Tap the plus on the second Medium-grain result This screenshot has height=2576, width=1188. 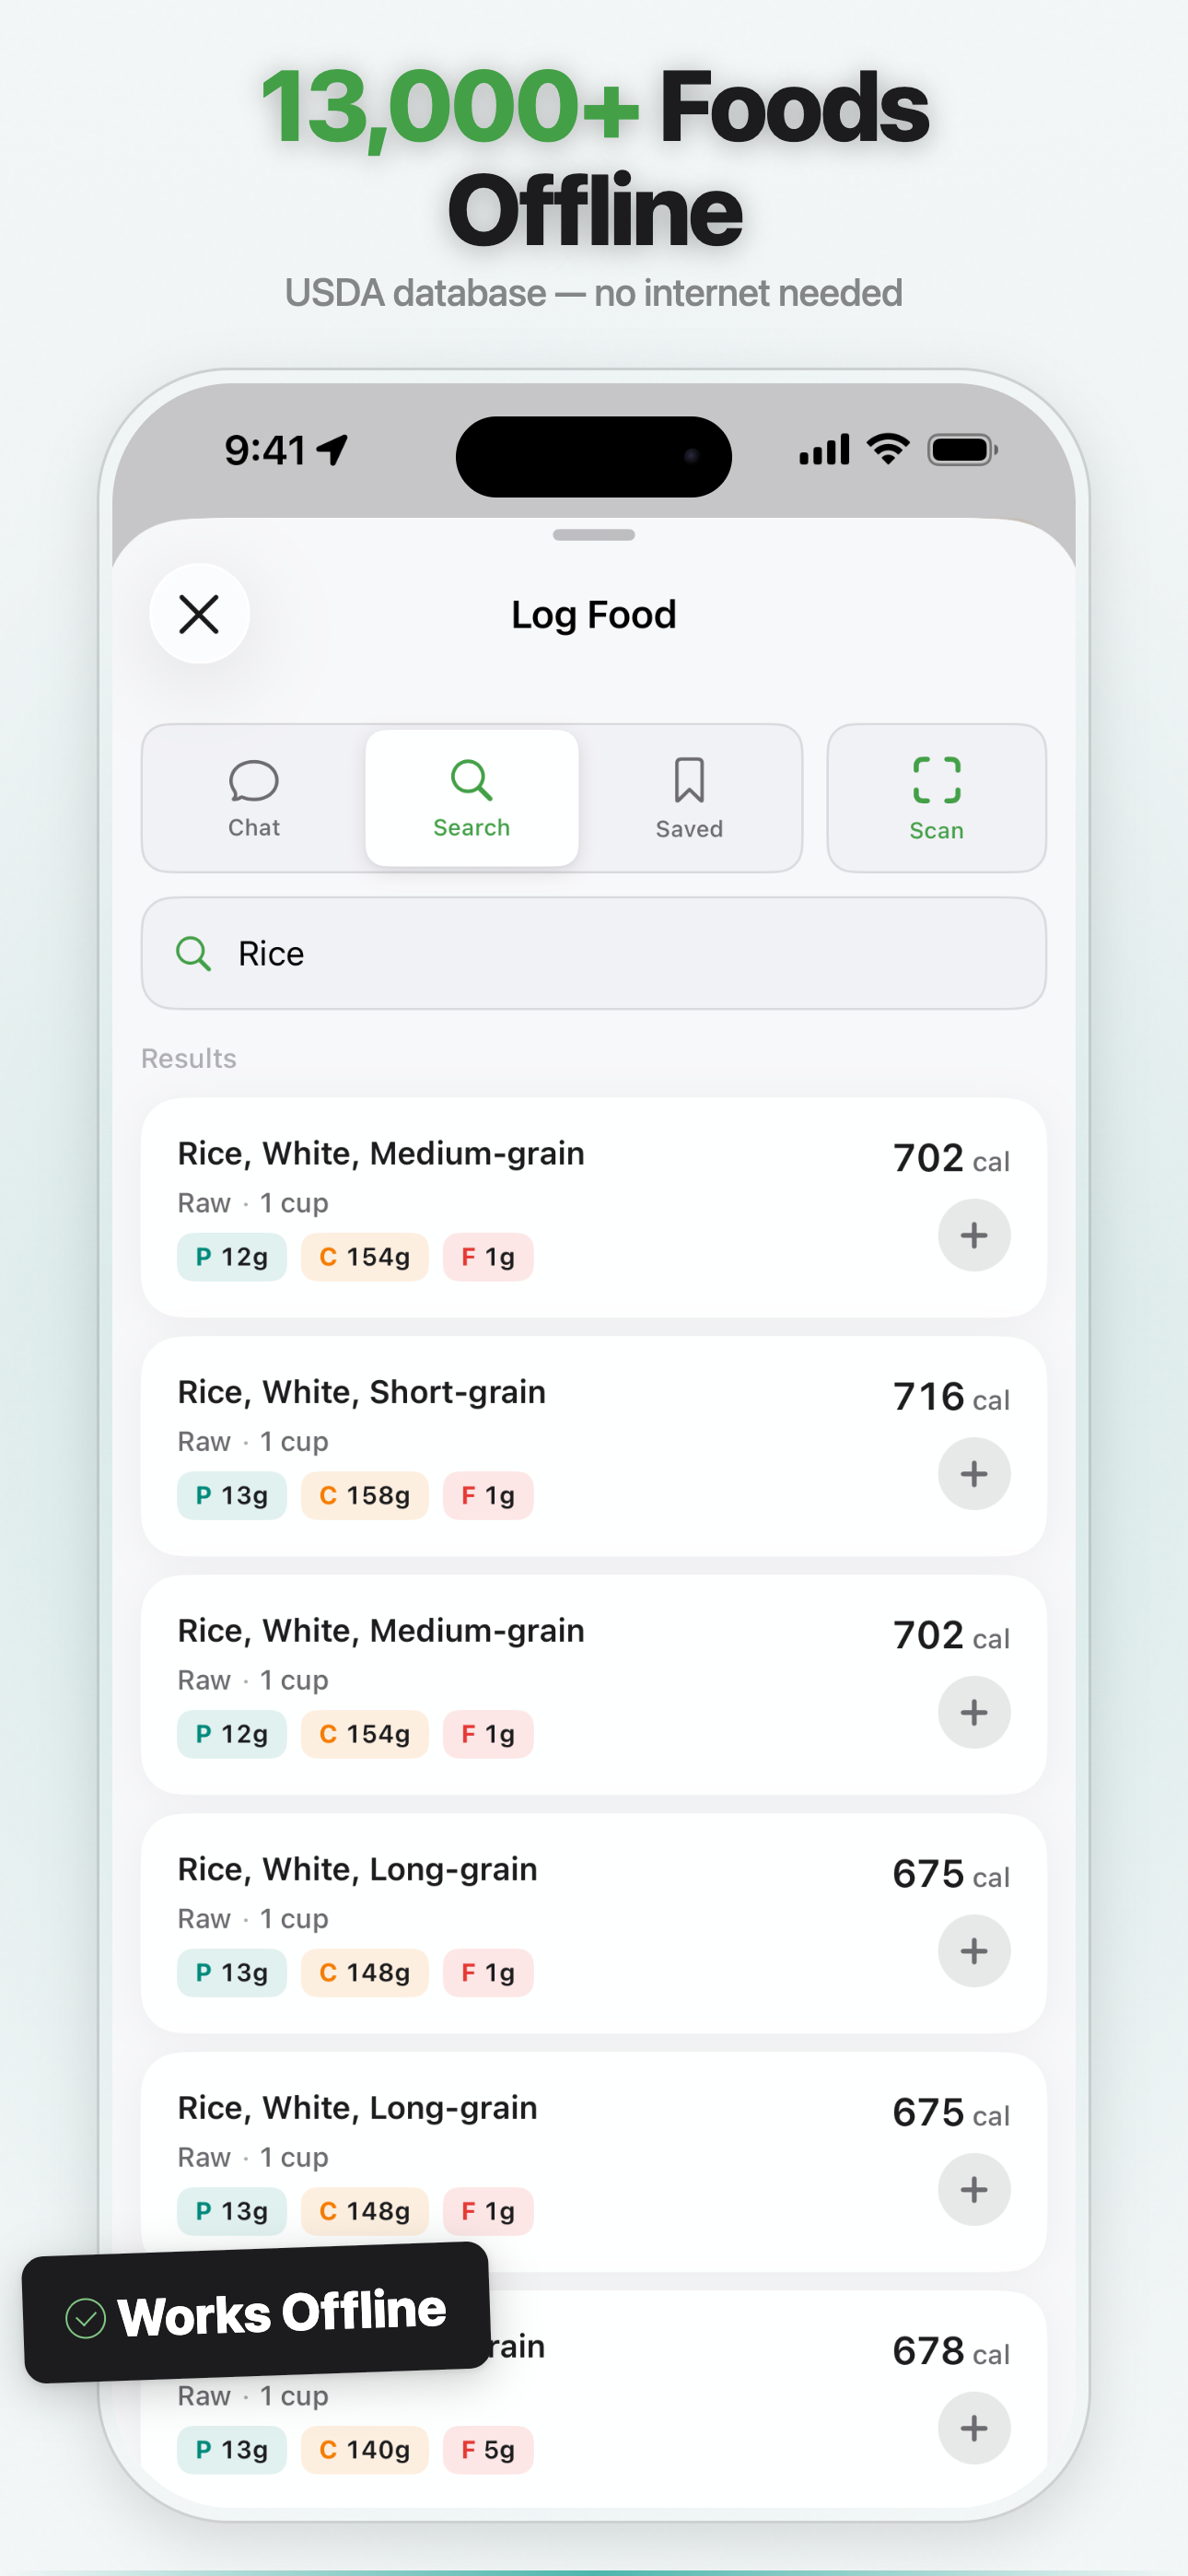[x=973, y=1712]
